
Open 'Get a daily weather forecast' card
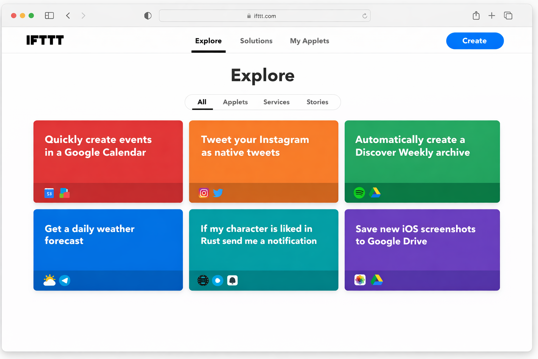[x=108, y=250]
